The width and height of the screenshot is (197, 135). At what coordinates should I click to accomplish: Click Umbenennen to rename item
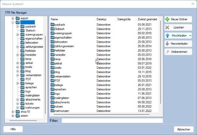[178, 52]
